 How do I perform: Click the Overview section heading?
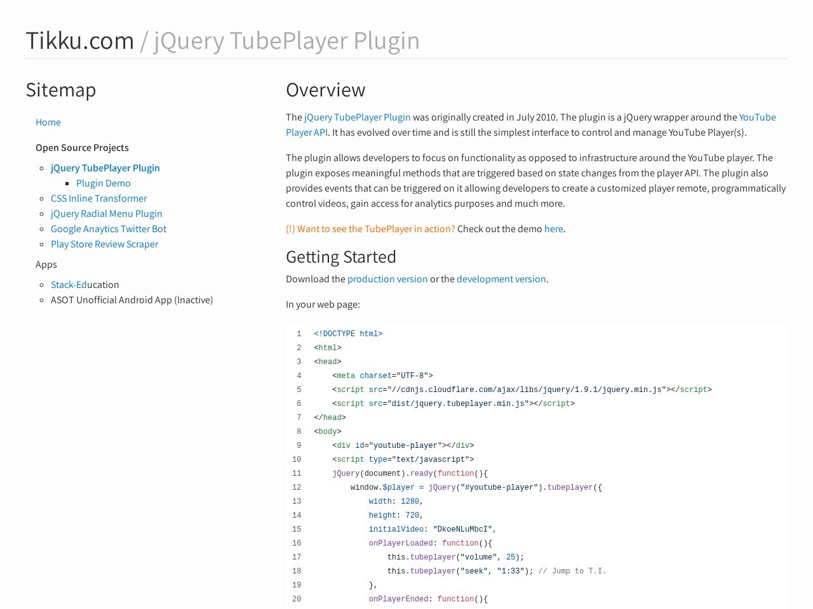(325, 89)
